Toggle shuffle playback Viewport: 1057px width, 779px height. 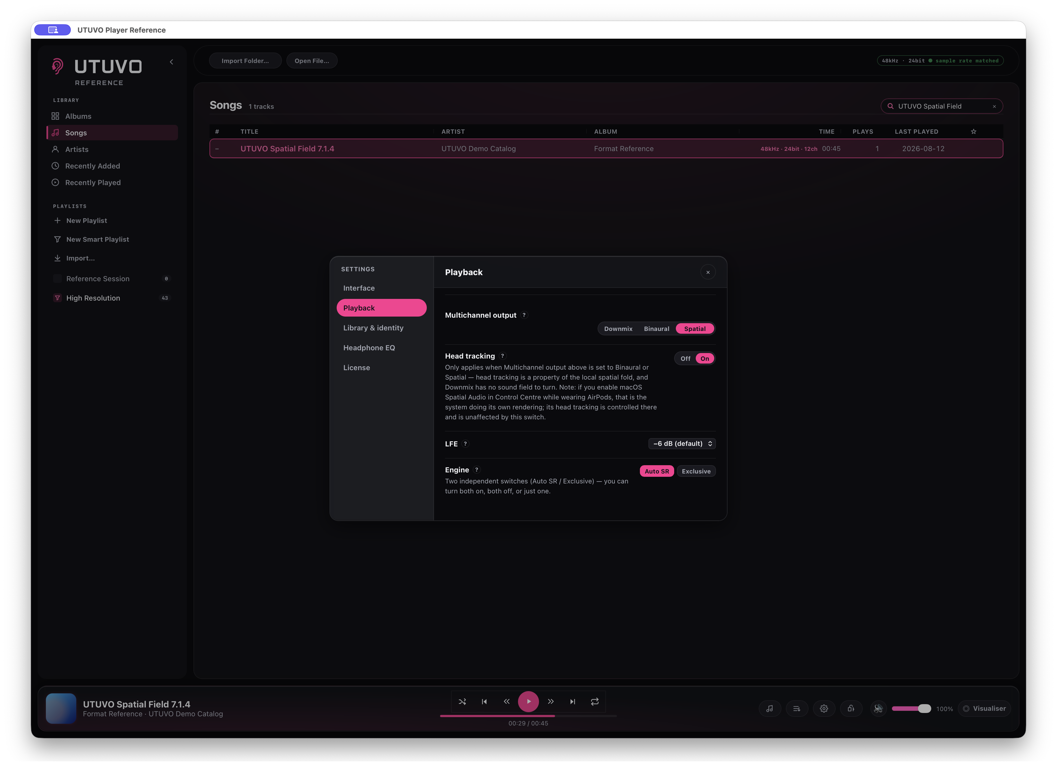pyautogui.click(x=462, y=702)
